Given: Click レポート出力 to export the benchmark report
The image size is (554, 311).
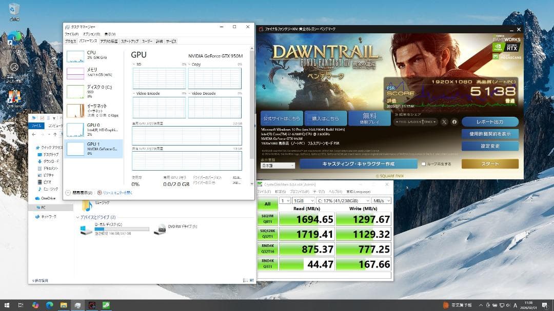Looking at the screenshot, I should click(x=490, y=122).
